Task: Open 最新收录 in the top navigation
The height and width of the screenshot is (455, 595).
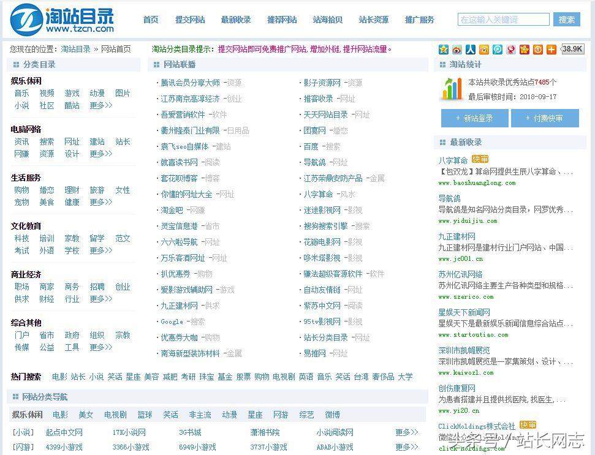Action: coord(236,20)
